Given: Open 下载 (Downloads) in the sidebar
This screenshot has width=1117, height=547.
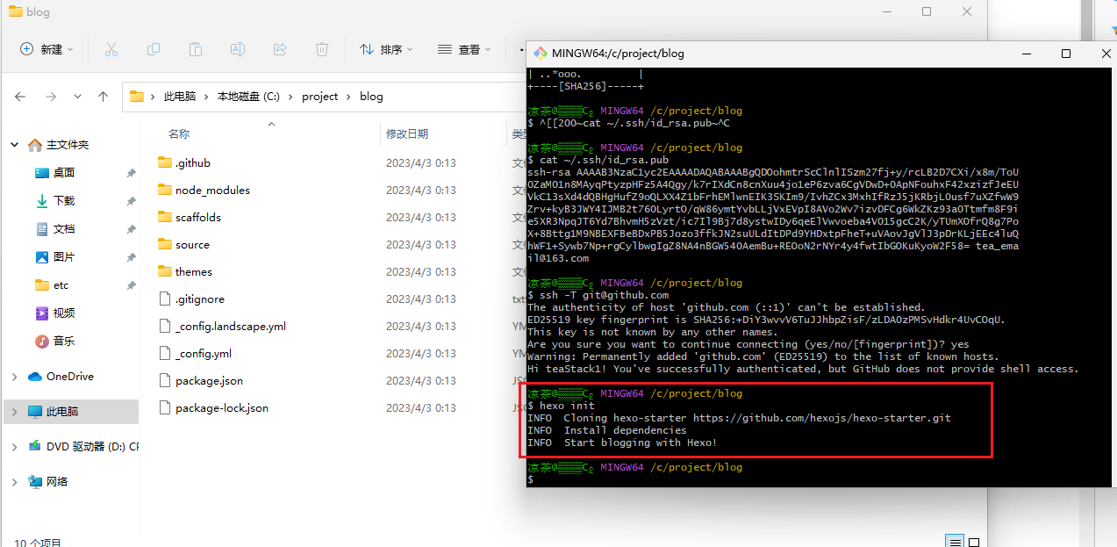Looking at the screenshot, I should [63, 201].
